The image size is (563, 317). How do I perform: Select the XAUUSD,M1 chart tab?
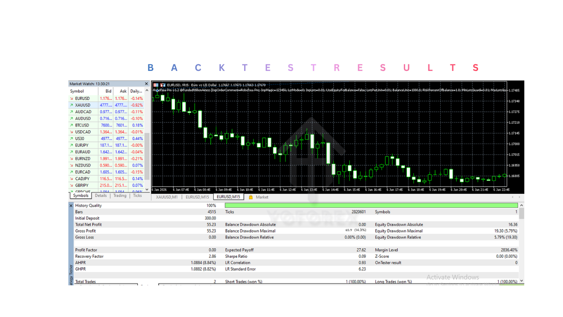coord(167,197)
